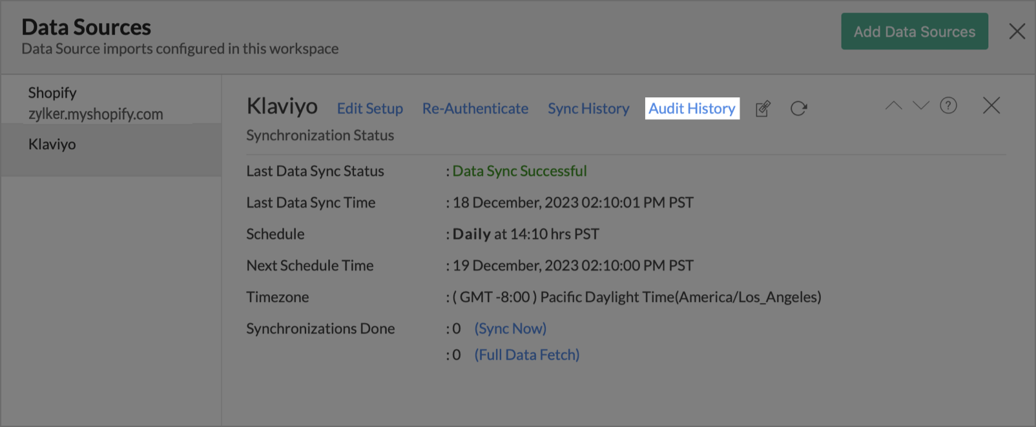The image size is (1036, 427).
Task: Click the Add Data Sources button
Action: click(x=914, y=32)
